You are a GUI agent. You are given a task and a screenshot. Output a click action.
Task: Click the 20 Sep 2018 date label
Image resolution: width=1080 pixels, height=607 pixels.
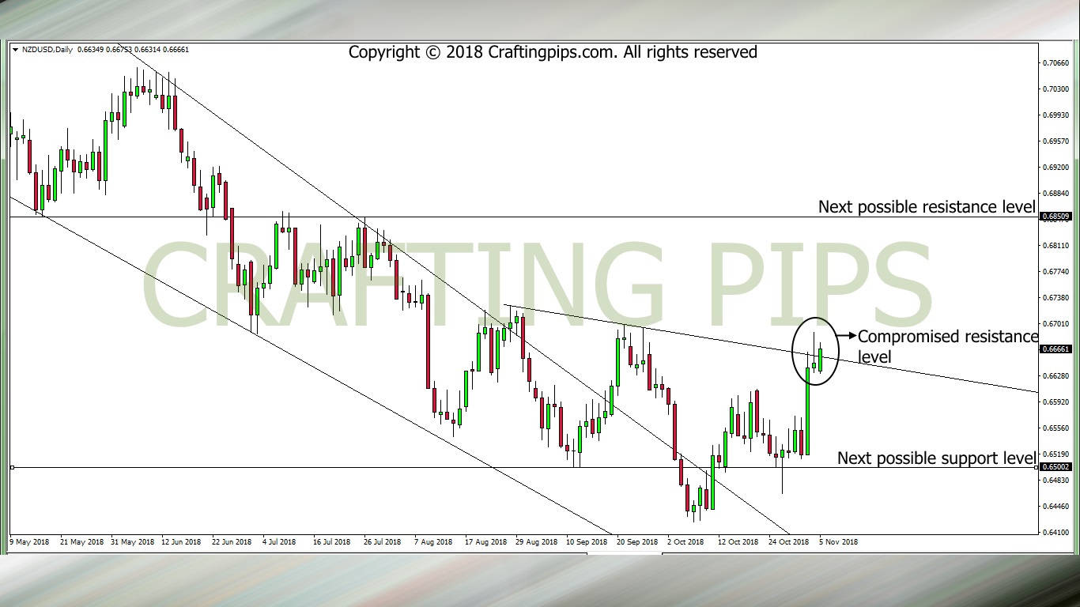[x=637, y=542]
